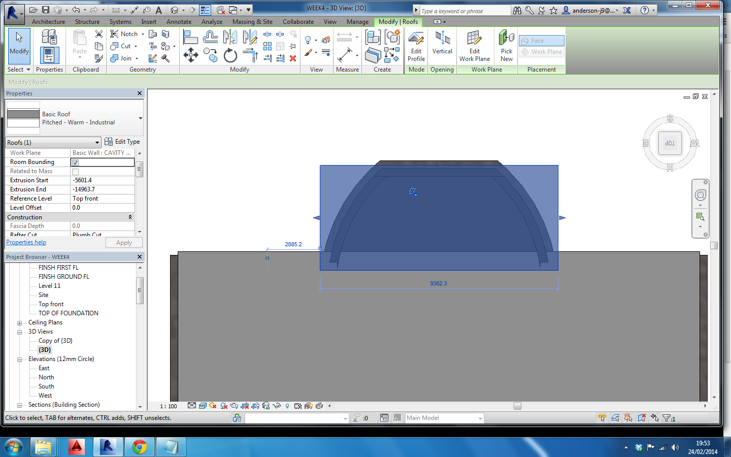Click Pick New work plane icon

[506, 46]
